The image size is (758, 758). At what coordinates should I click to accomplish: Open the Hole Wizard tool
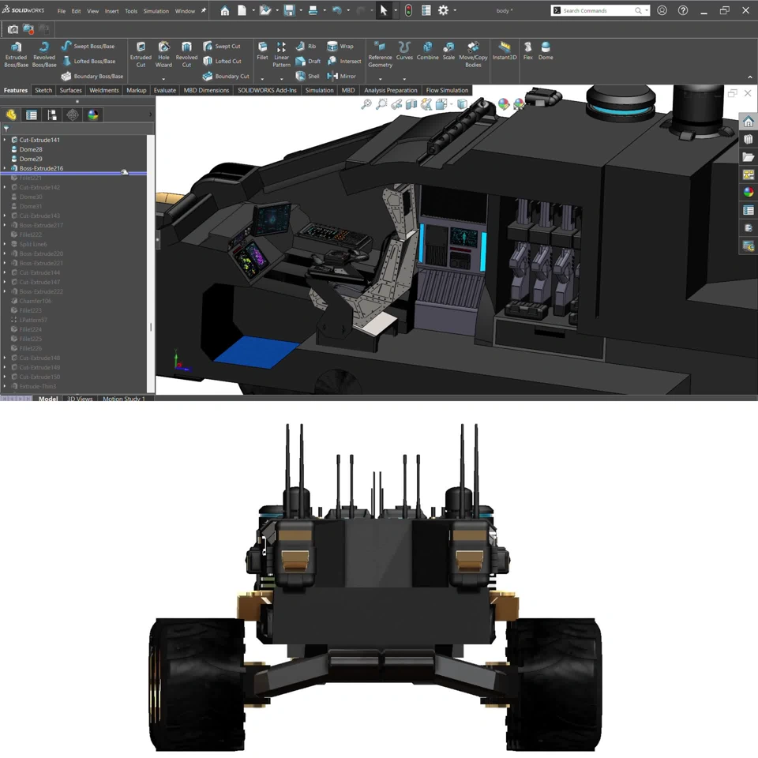164,54
